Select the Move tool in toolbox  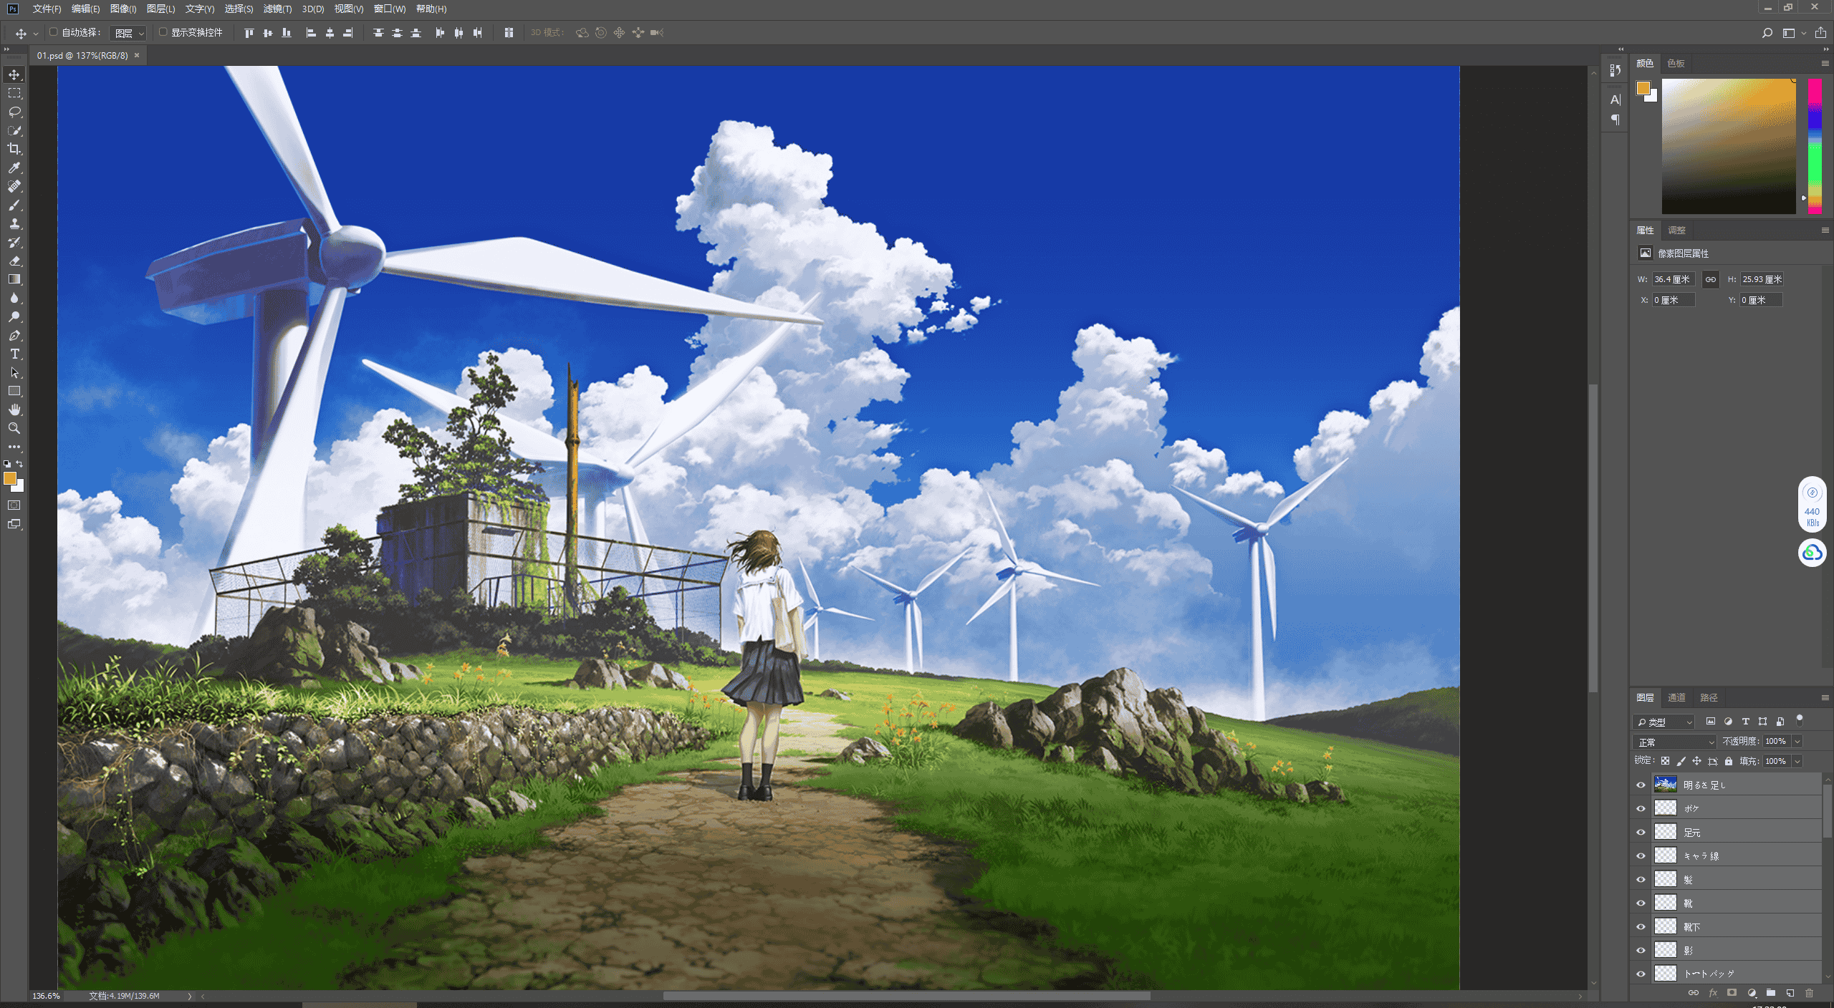14,74
